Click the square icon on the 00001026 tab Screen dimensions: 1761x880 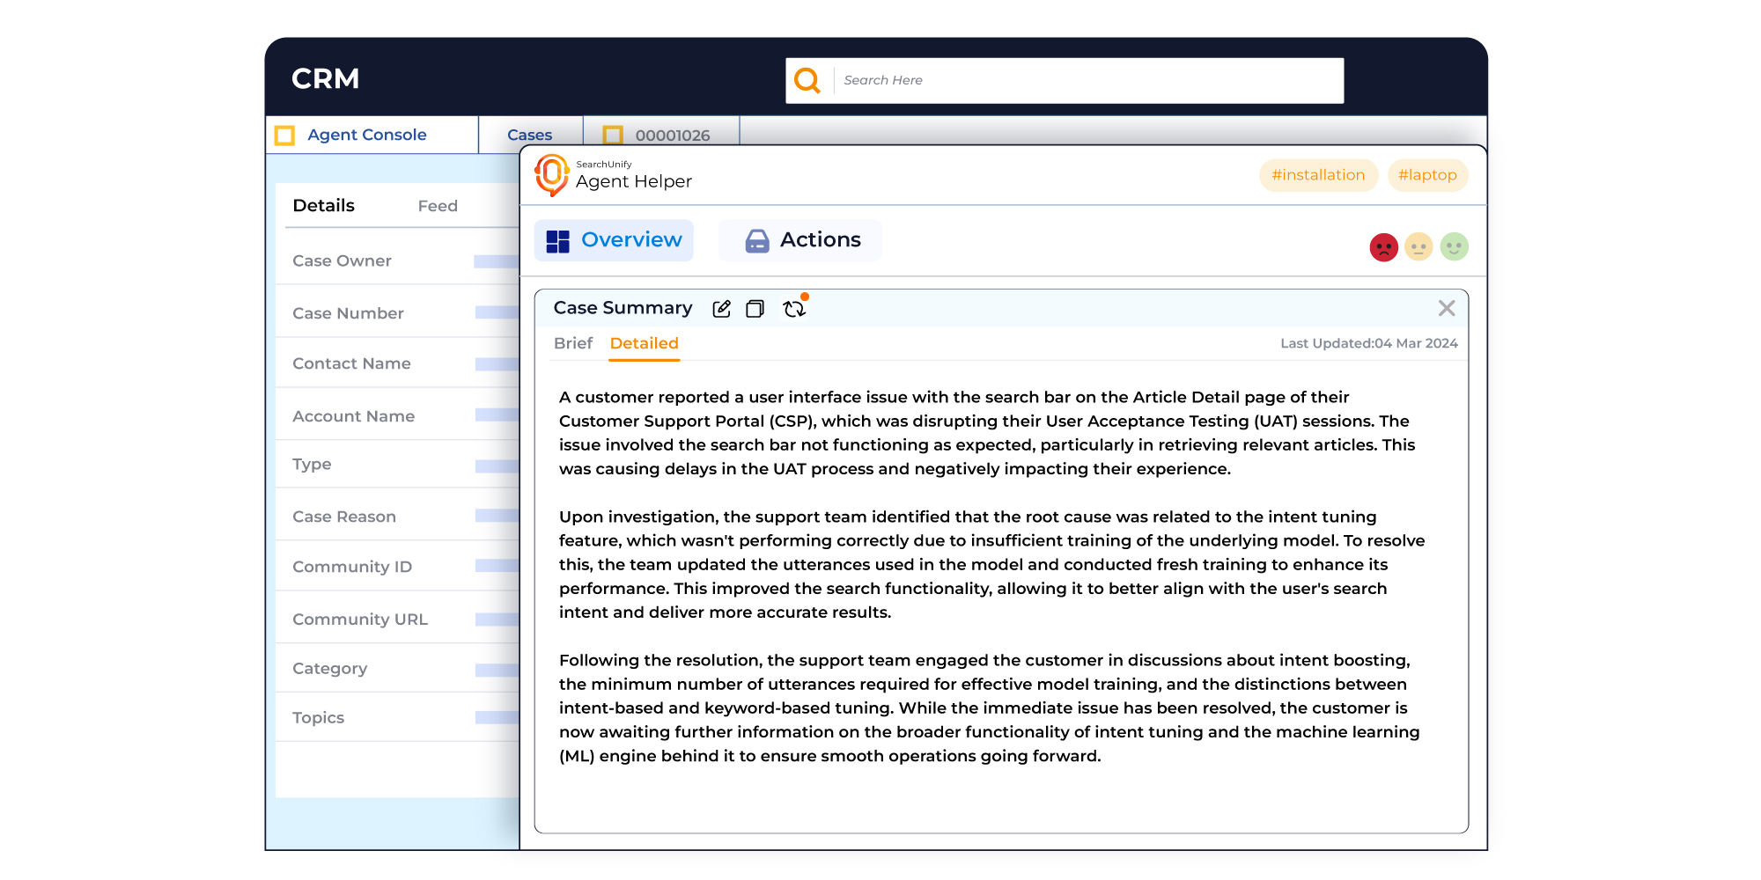pyautogui.click(x=613, y=135)
